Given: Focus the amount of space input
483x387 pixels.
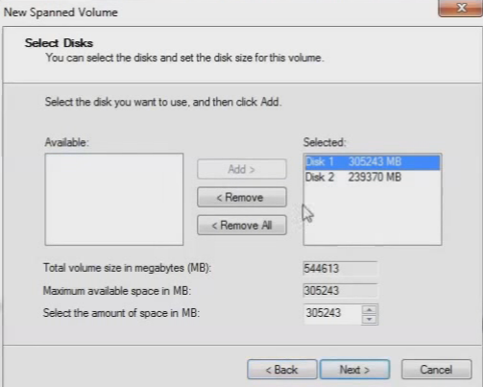Looking at the screenshot, I should (x=332, y=313).
